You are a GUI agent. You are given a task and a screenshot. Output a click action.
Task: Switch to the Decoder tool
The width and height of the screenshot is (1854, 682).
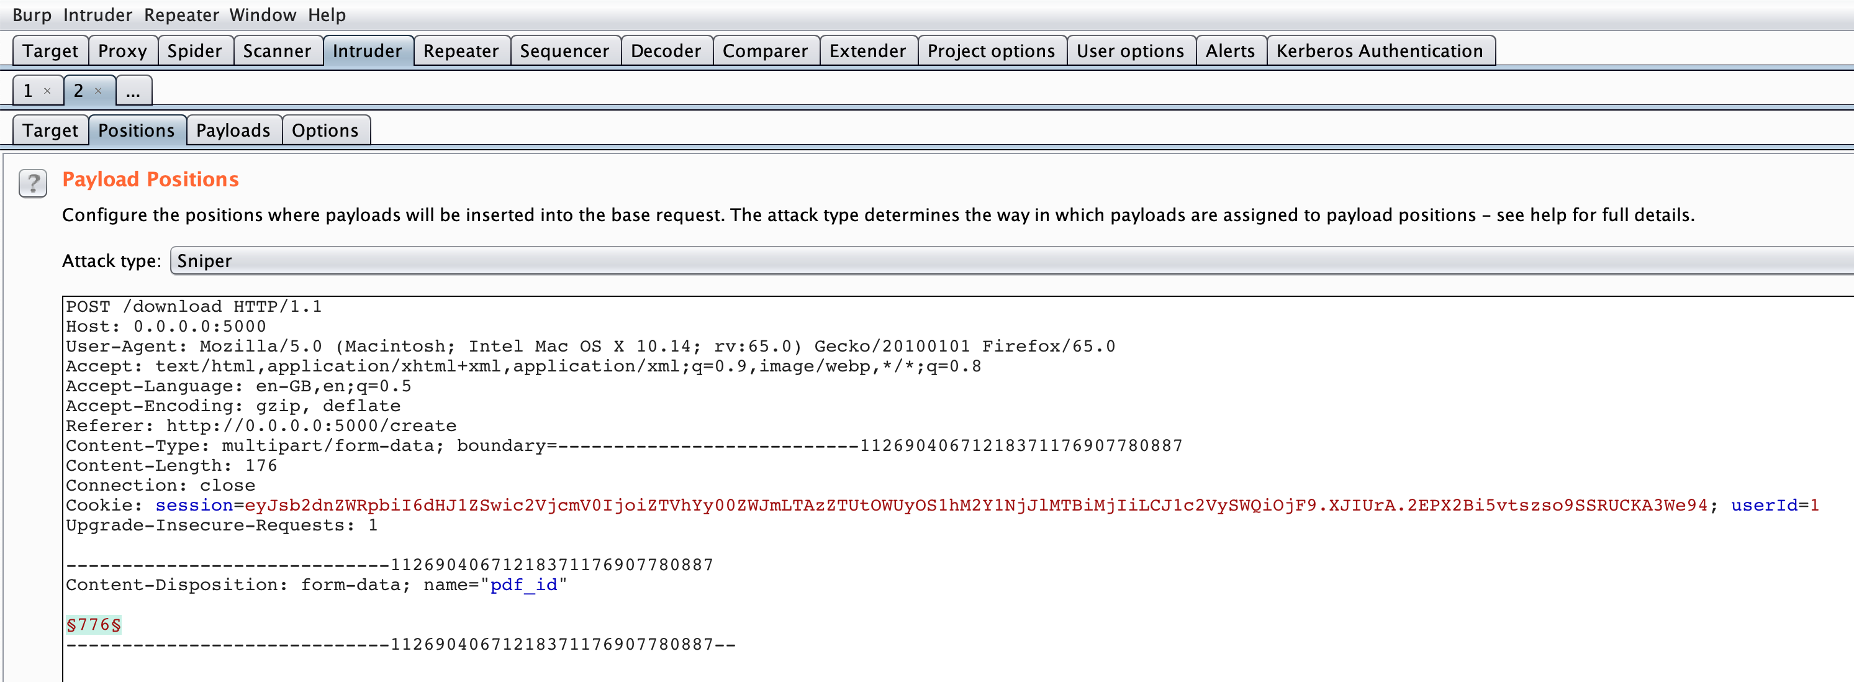pyautogui.click(x=666, y=50)
